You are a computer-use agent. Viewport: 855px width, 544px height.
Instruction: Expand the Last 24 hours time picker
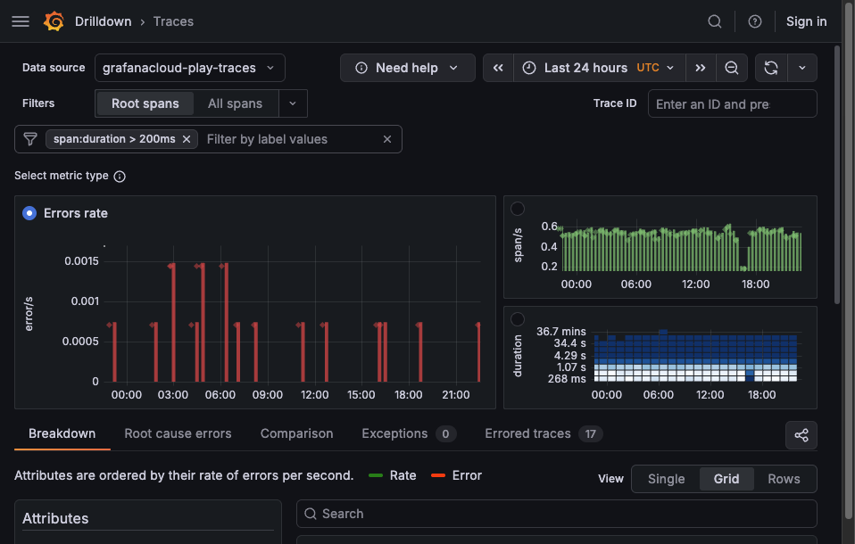pos(600,68)
